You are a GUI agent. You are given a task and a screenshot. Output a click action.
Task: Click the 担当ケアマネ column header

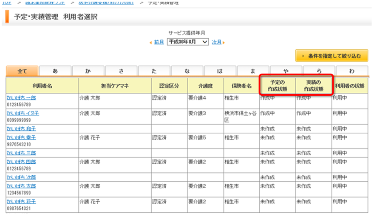pyautogui.click(x=115, y=86)
